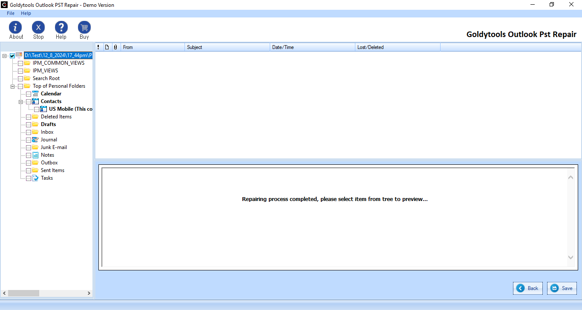This screenshot has width=582, height=310.
Task: Click the tree horizontal scrollbar thumb
Action: [x=23, y=293]
